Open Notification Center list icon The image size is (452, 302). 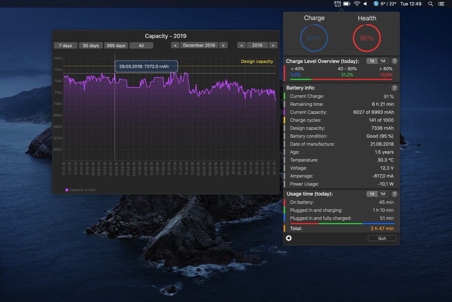tap(441, 4)
